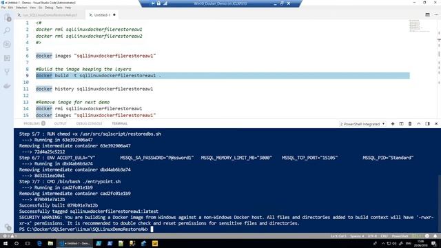Image resolution: width=441 pixels, height=248 pixels.
Task: Open the Edit menu
Action: click(x=11, y=8)
